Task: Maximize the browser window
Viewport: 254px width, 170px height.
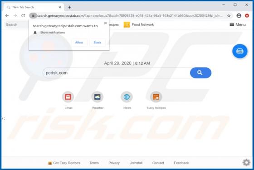Action: [235, 5]
